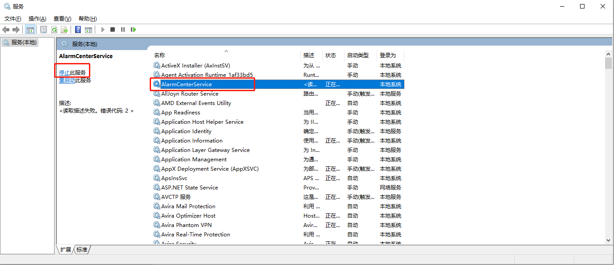
Task: Select the AlarmCenterService row
Action: click(278, 84)
